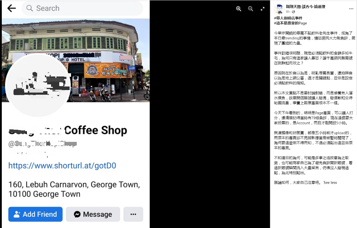Enter fullscreen photo view
Viewport: 357px width, 228px height.
[x=262, y=9]
